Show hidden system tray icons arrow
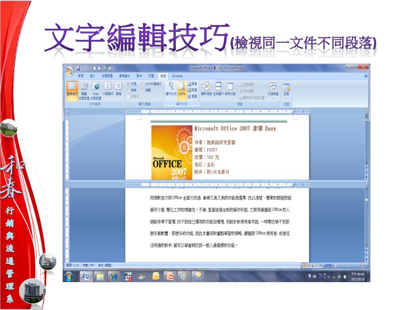The height and width of the screenshot is (310, 414). (329, 277)
